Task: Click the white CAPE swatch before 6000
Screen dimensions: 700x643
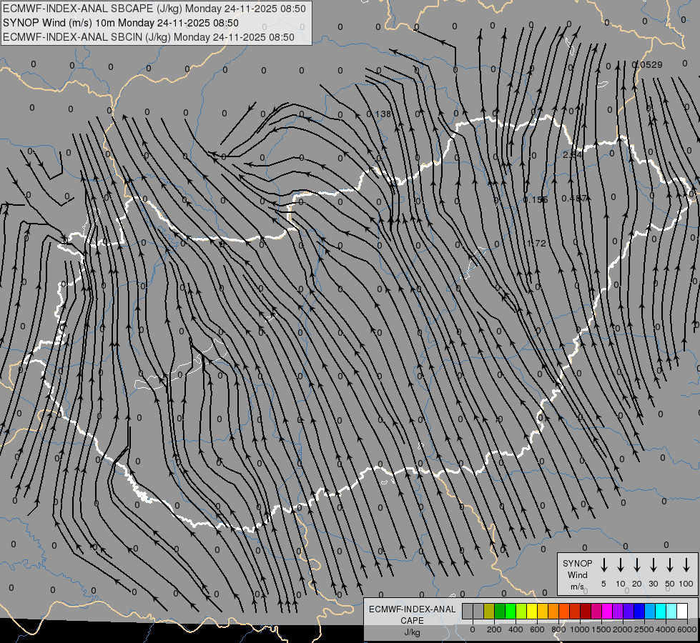Action: pos(683,611)
